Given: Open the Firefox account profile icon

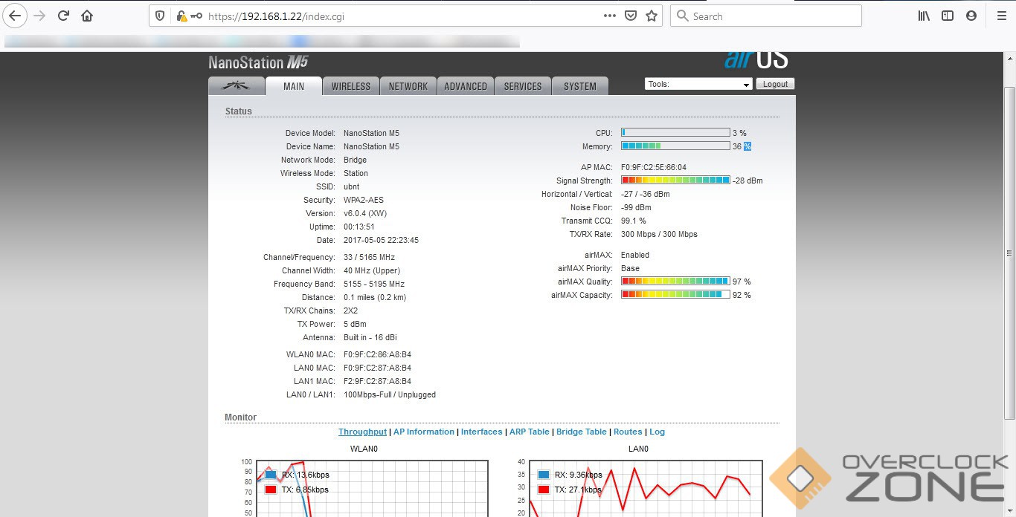Looking at the screenshot, I should 971,16.
